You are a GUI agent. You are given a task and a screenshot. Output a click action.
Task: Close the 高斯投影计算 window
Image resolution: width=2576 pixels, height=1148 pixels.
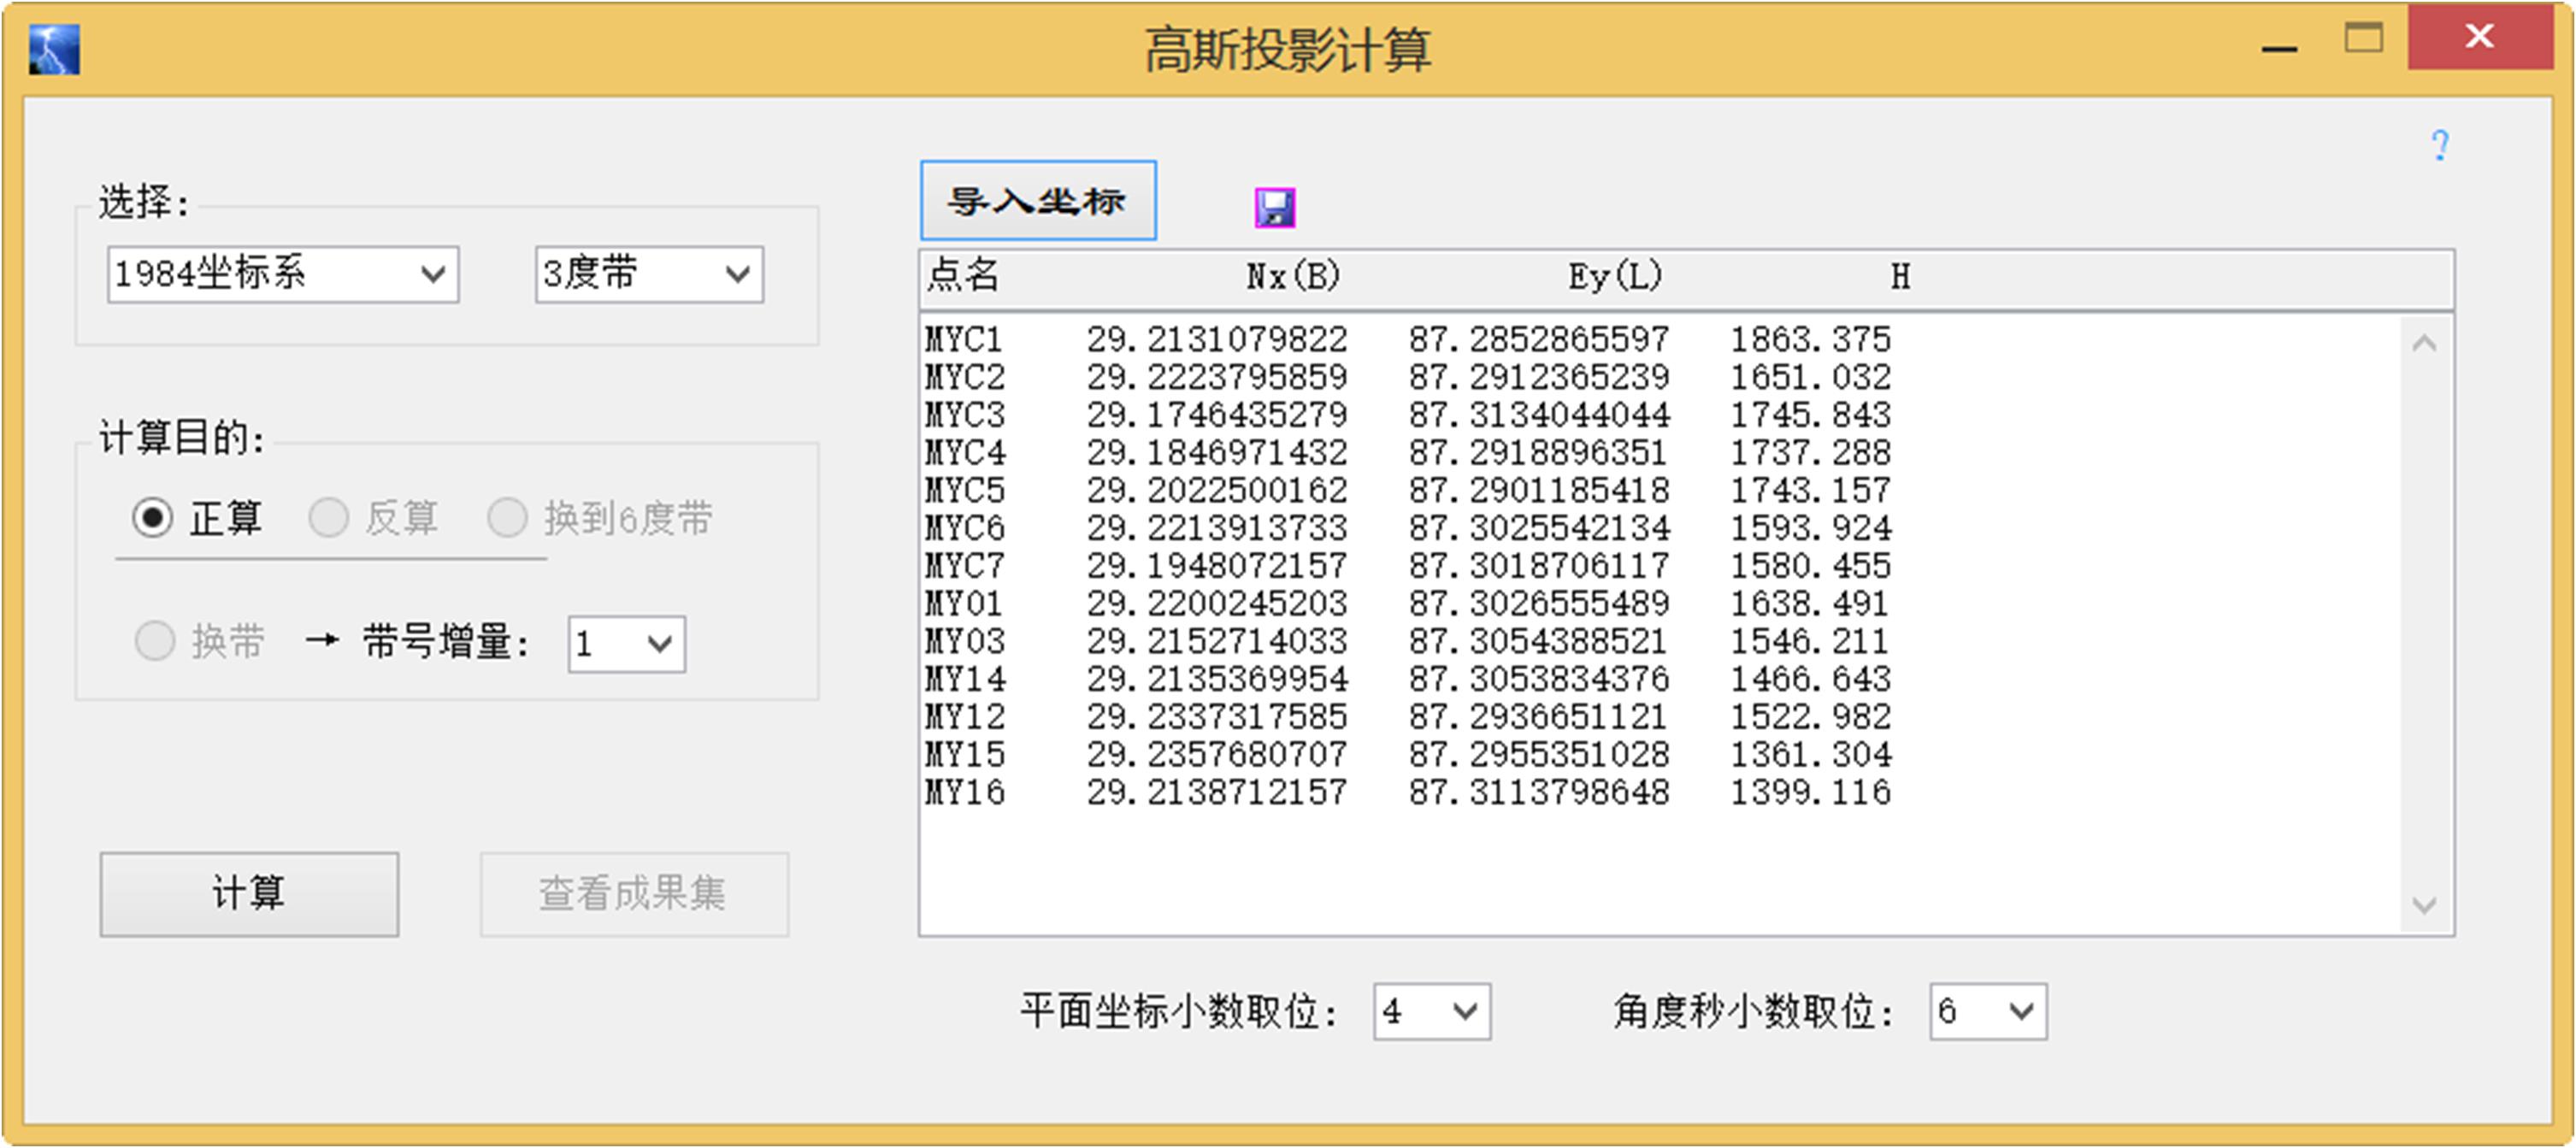pos(2479,37)
